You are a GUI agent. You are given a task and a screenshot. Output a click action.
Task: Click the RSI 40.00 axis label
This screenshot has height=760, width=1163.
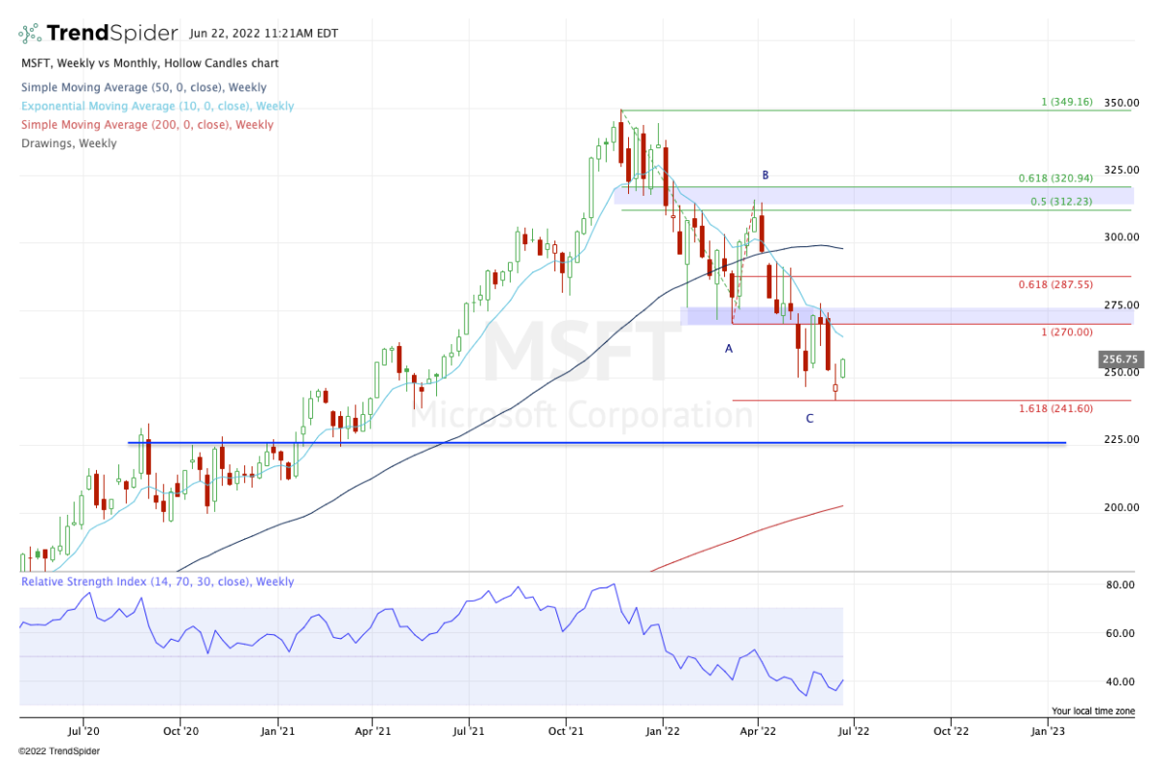tap(1120, 681)
